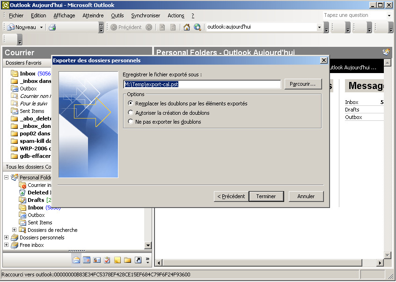This screenshot has width=396, height=282.
Task: Open standard toolbar options overflow arrow
Action: pyautogui.click(x=101, y=27)
